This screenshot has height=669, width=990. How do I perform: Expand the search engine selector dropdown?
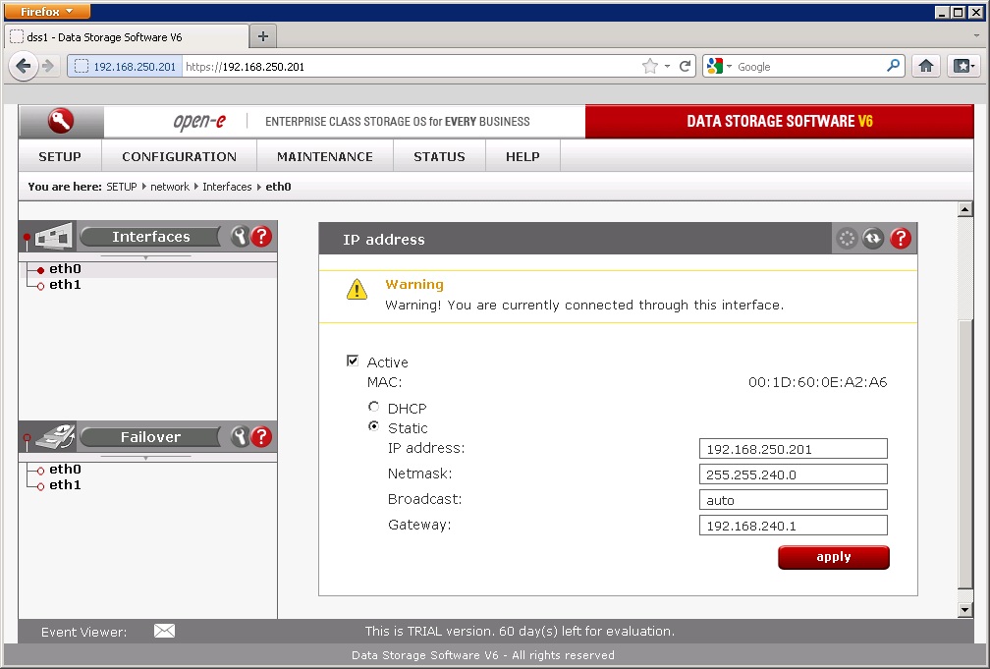tap(720, 66)
